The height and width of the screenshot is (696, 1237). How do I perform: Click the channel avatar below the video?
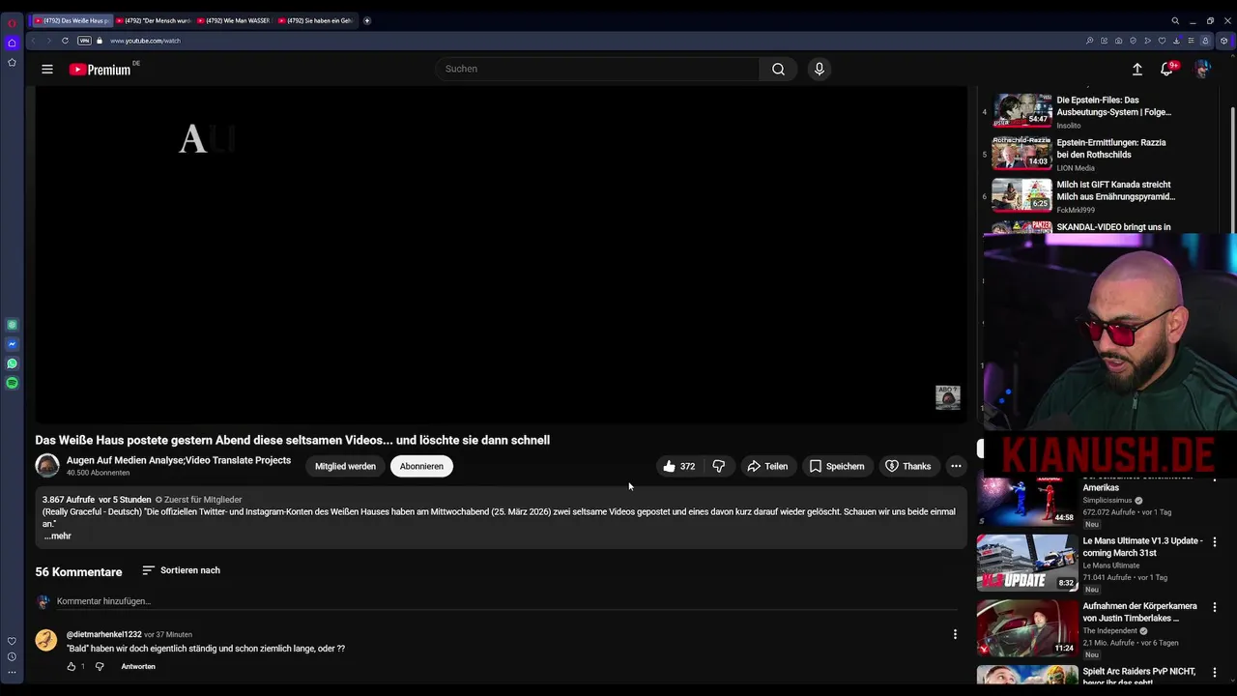pyautogui.click(x=47, y=466)
